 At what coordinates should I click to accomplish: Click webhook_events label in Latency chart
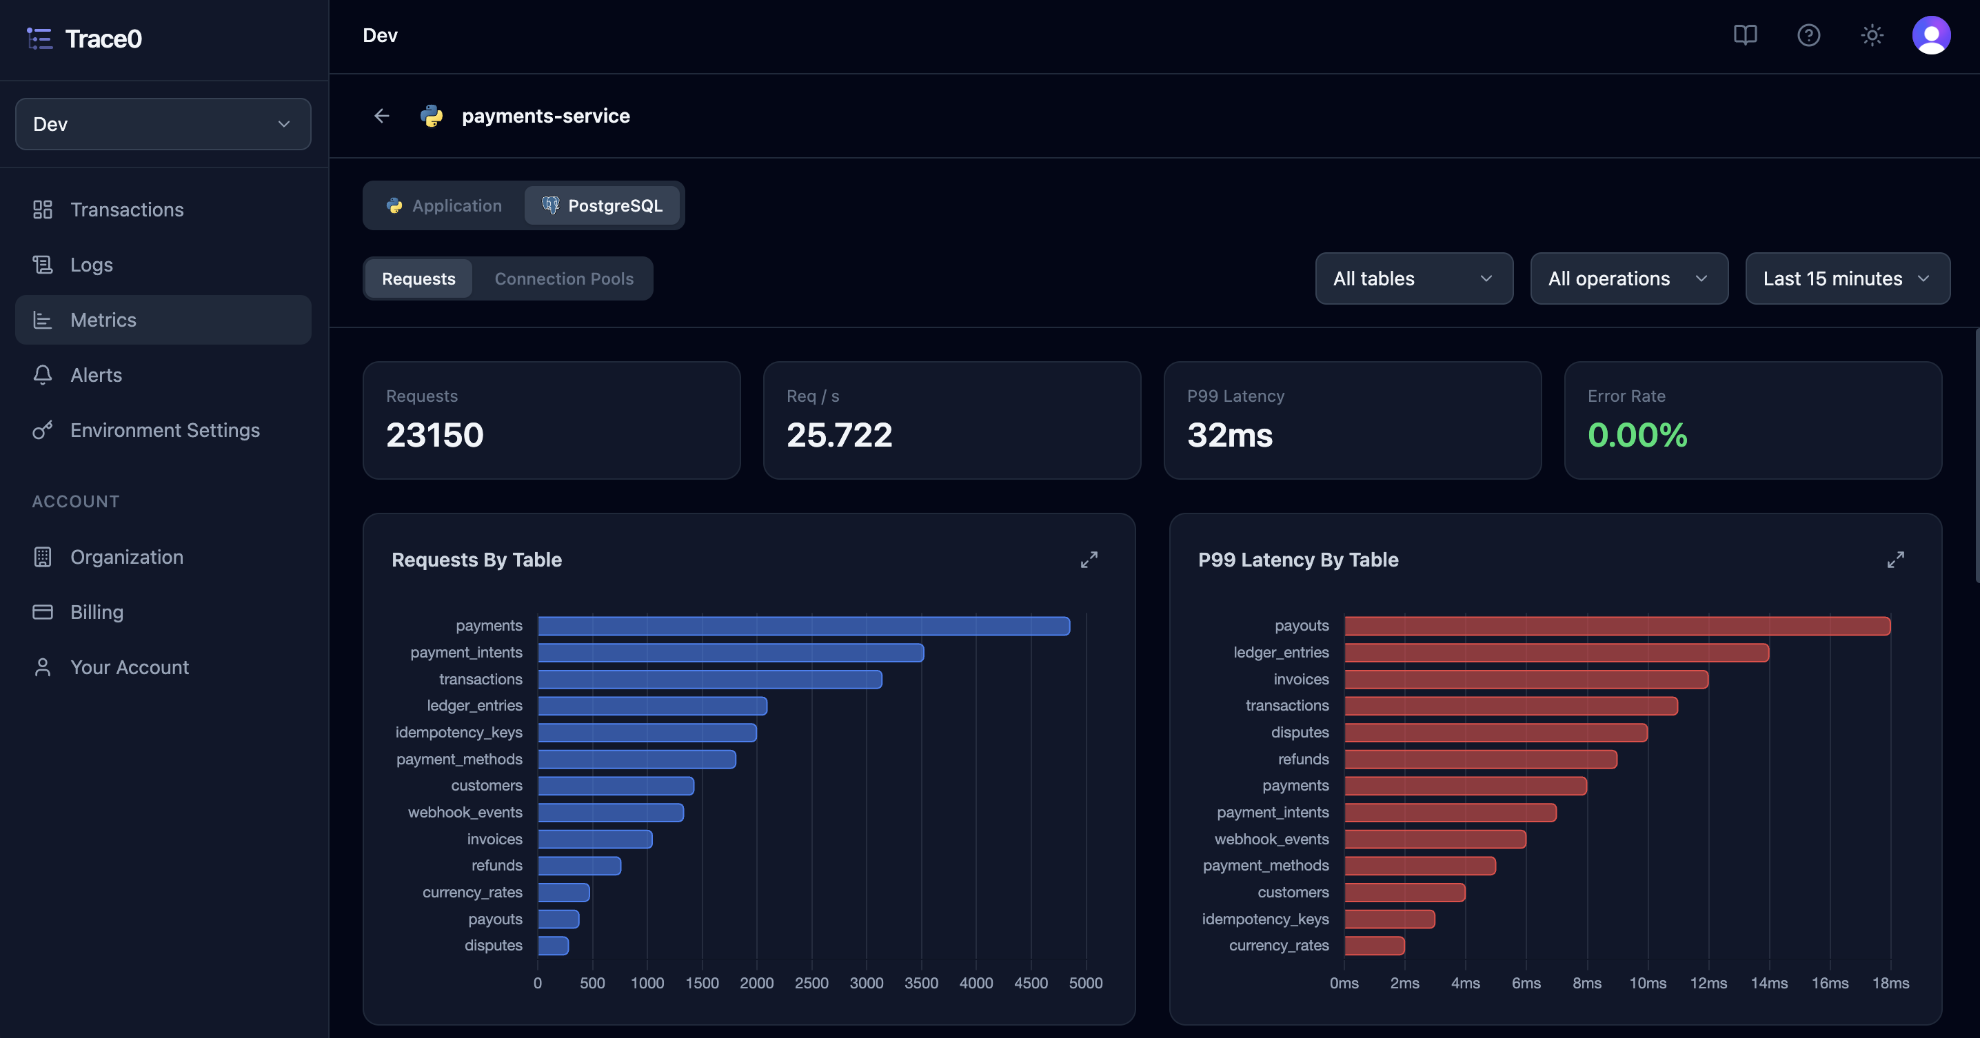[x=1271, y=839]
